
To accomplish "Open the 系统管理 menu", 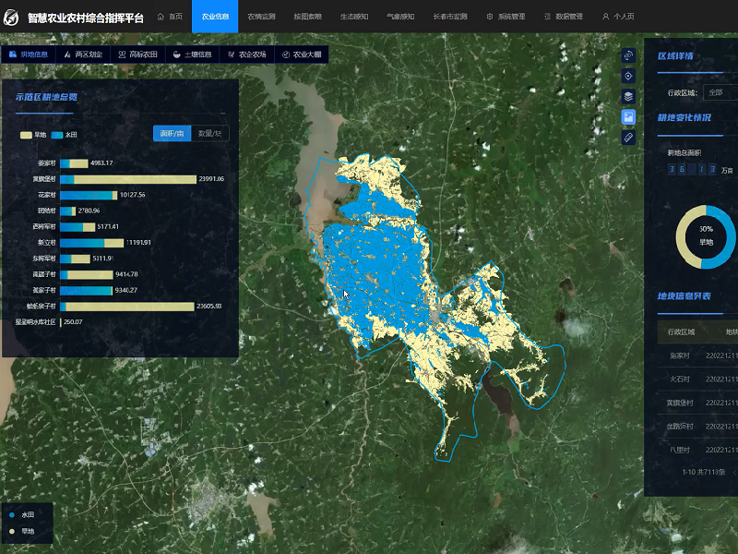I will tap(506, 17).
